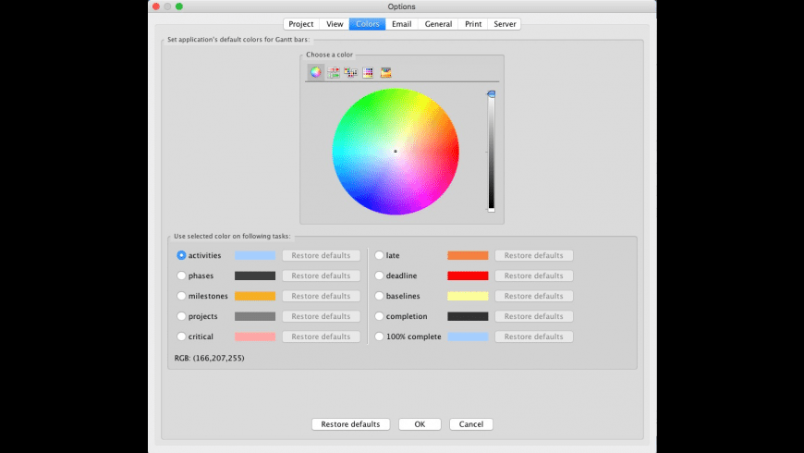Click the Cancel button
This screenshot has width=804, height=453.
click(x=471, y=424)
